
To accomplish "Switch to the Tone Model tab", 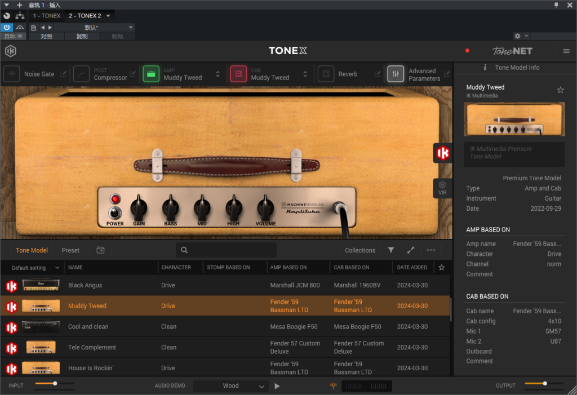I will [x=32, y=250].
